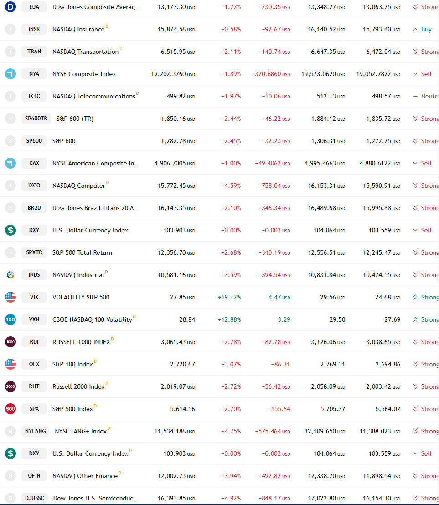
Task: Click the DJA index logo icon
Action: 10,7
